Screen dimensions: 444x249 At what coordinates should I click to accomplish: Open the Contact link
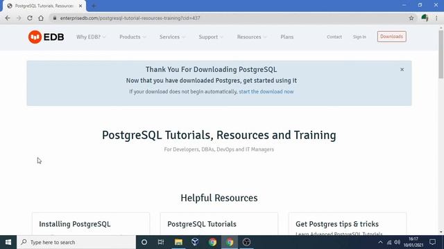point(334,37)
